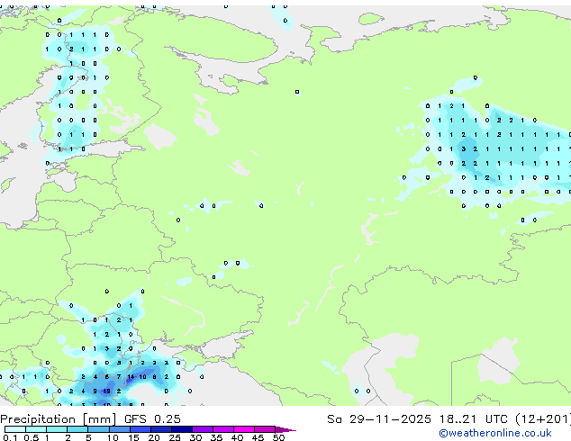This screenshot has width=571, height=441.
Task: Select the 5–10 mm legend color box
Action: (x=98, y=429)
